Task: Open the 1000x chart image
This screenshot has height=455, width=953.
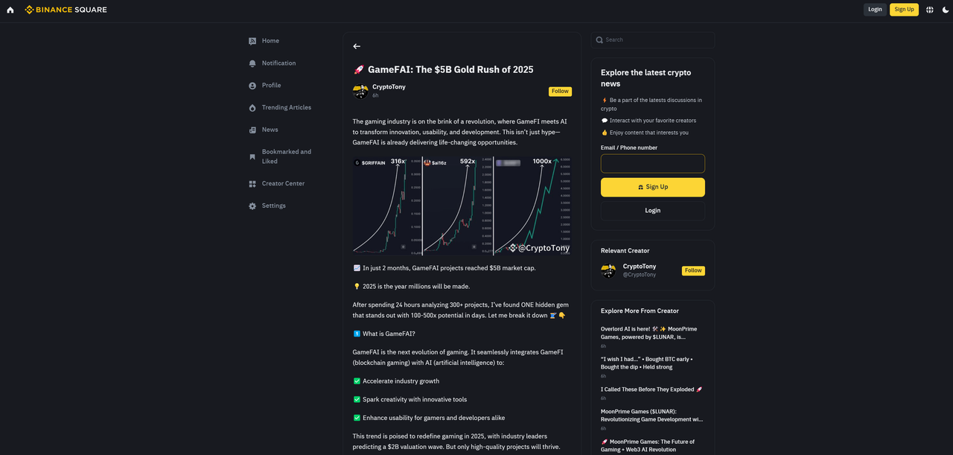Action: tap(532, 206)
